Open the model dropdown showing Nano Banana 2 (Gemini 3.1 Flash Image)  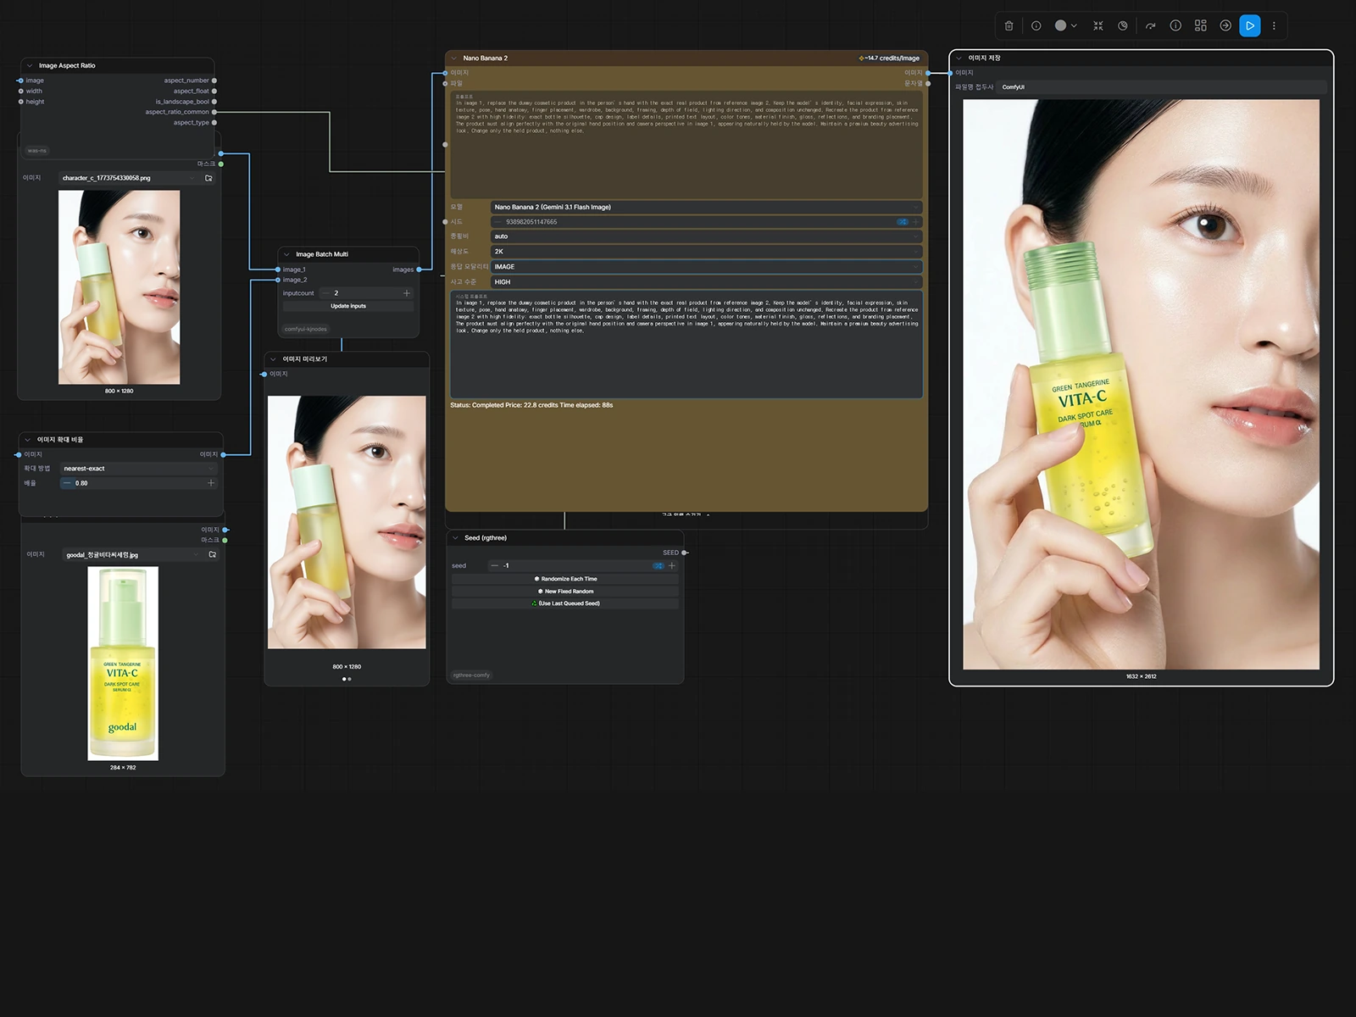tap(706, 207)
